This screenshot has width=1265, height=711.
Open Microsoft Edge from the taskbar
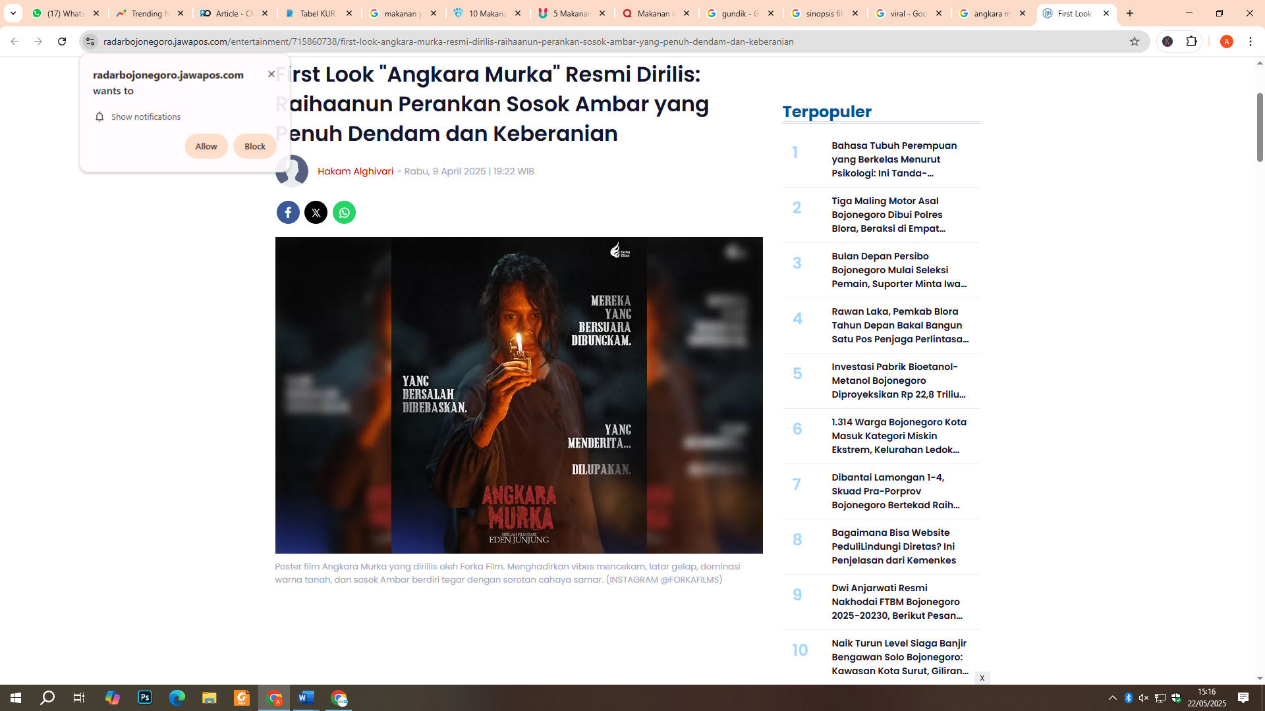click(177, 698)
